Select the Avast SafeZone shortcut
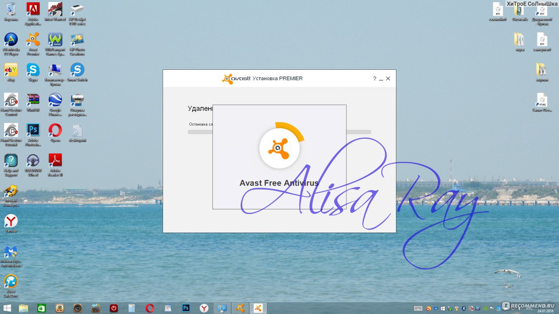Screen dimensions: 559x314 (x=11, y=286)
